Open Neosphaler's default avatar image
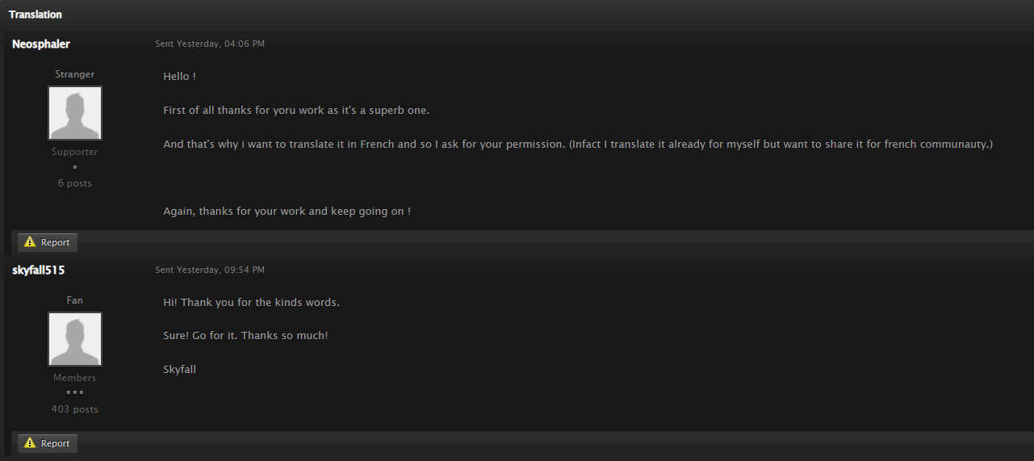 pyautogui.click(x=75, y=113)
